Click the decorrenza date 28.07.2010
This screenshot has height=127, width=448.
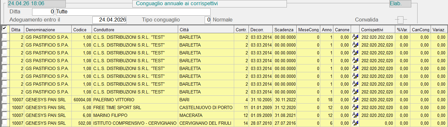[x=261, y=123]
